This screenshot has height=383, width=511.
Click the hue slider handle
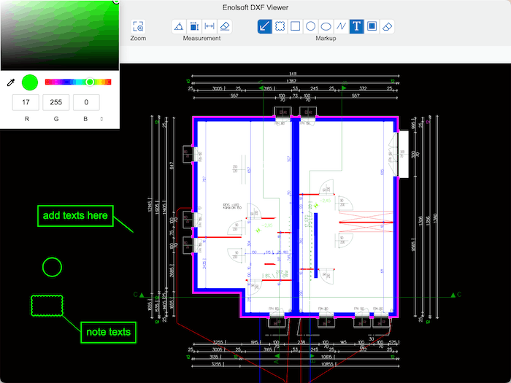(90, 82)
